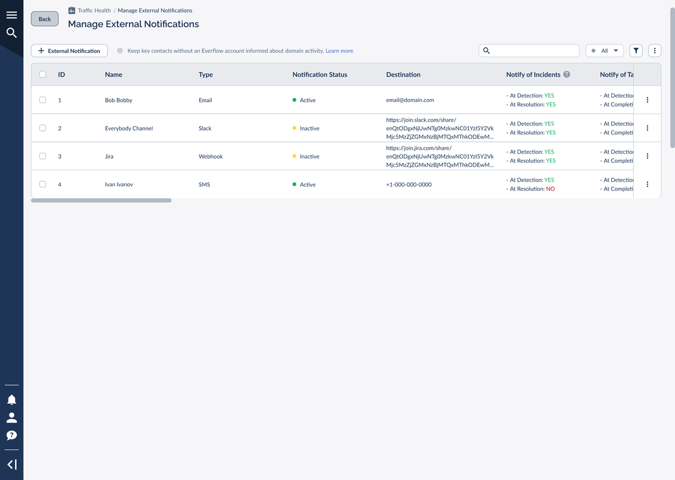This screenshot has height=480, width=675.
Task: Click the Jira name cell
Action: 109,156
